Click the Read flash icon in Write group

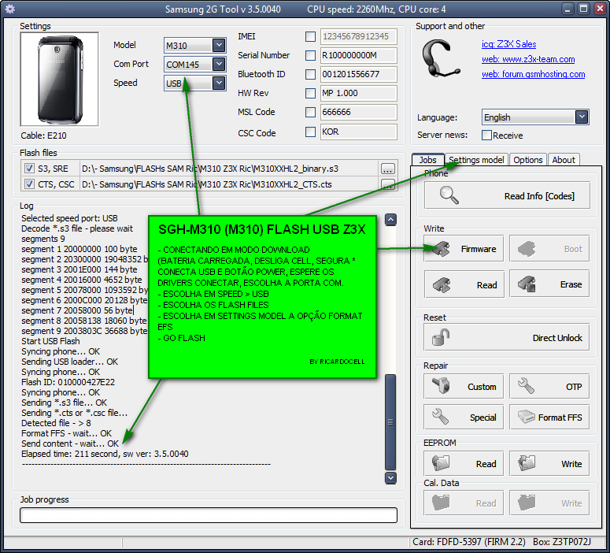442,284
